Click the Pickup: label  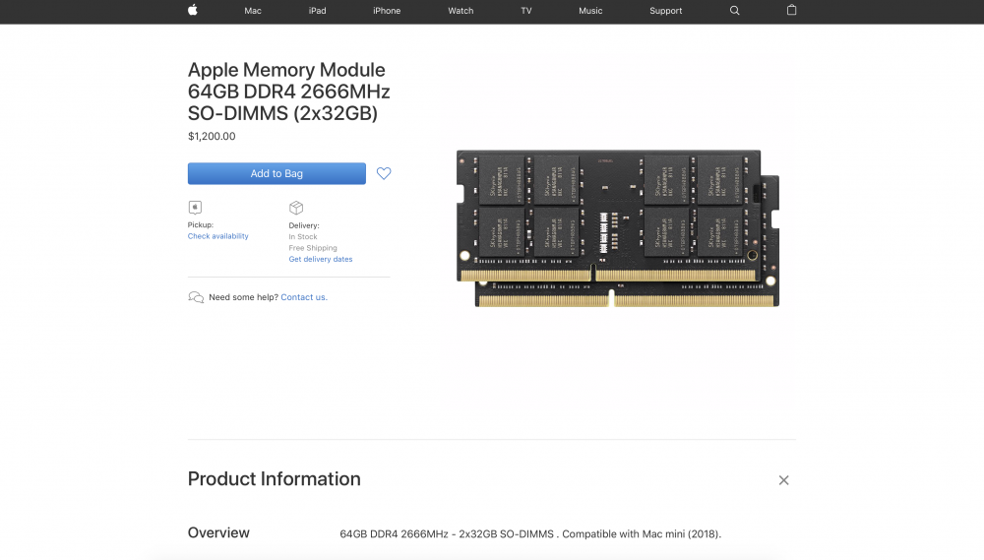(x=200, y=224)
